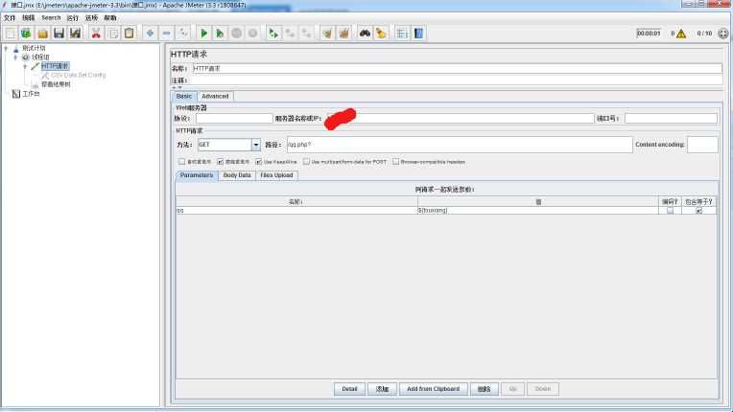The height and width of the screenshot is (412, 733).
Task: Click the yellow warning triangle log icon
Action: point(681,34)
